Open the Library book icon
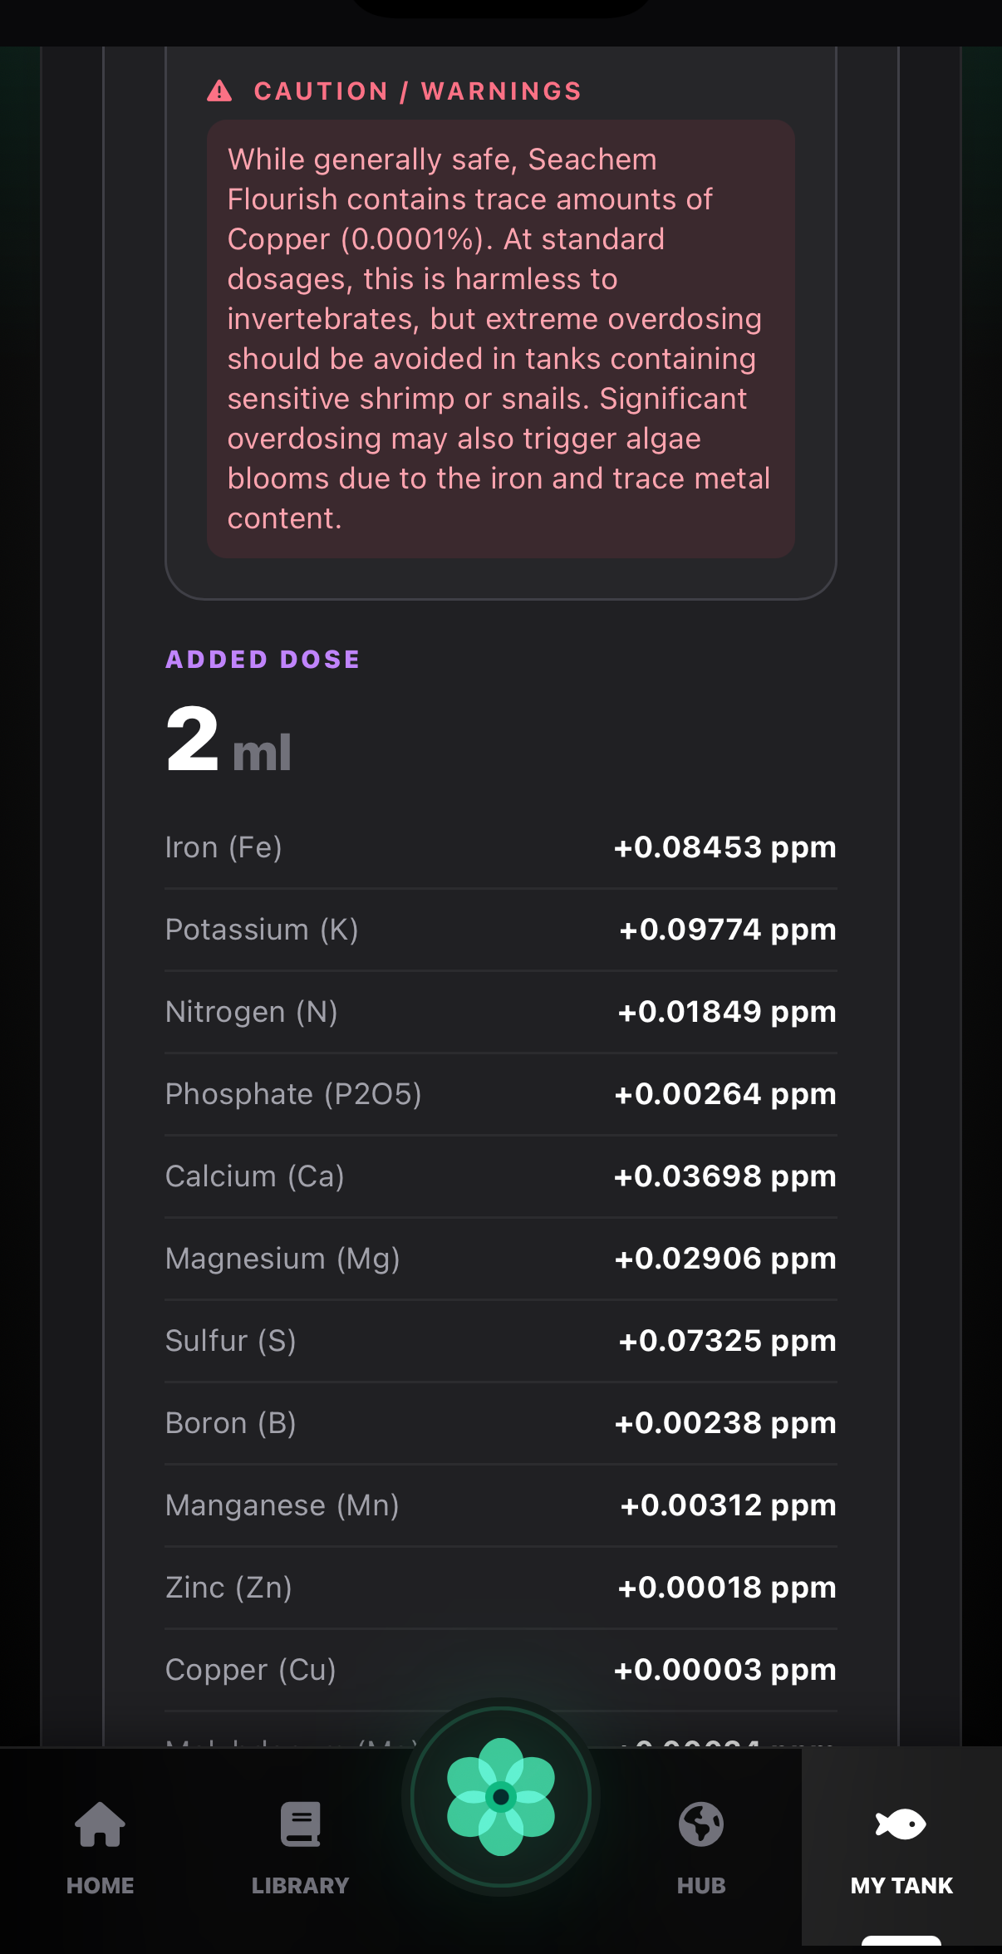This screenshot has width=1002, height=1954. (300, 1824)
